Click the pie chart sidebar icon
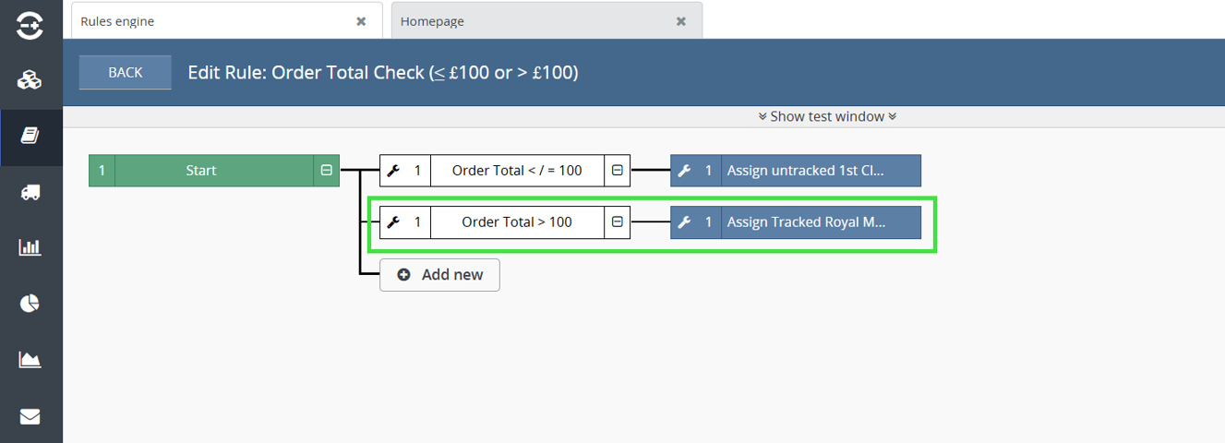1225x443 pixels. [x=30, y=304]
